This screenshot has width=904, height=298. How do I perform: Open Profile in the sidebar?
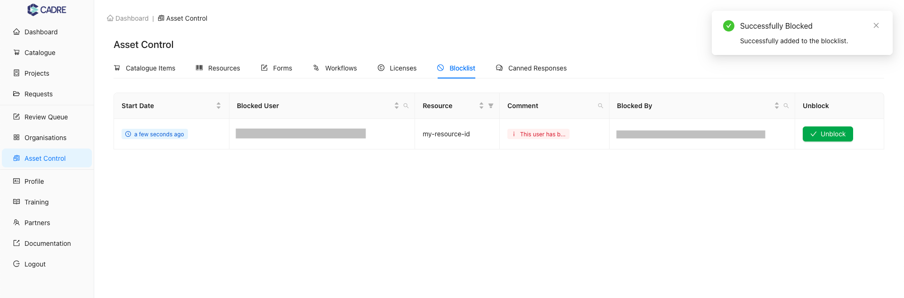tap(47, 181)
